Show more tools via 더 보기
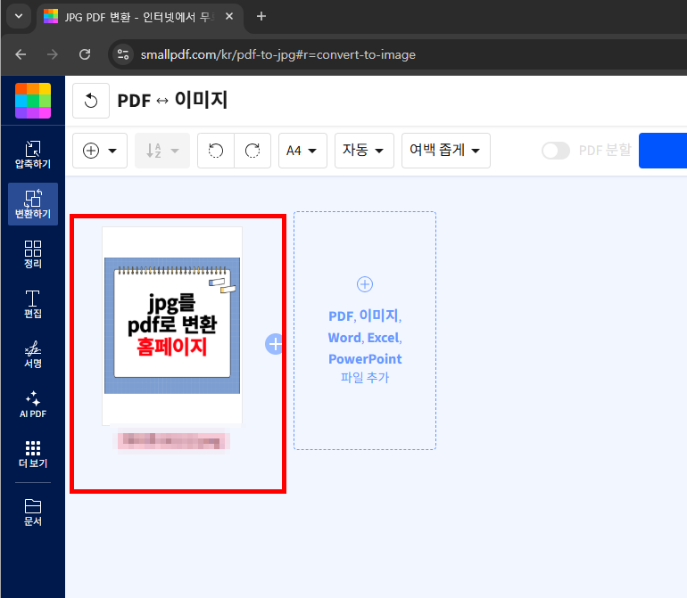The image size is (687, 598). click(x=33, y=454)
